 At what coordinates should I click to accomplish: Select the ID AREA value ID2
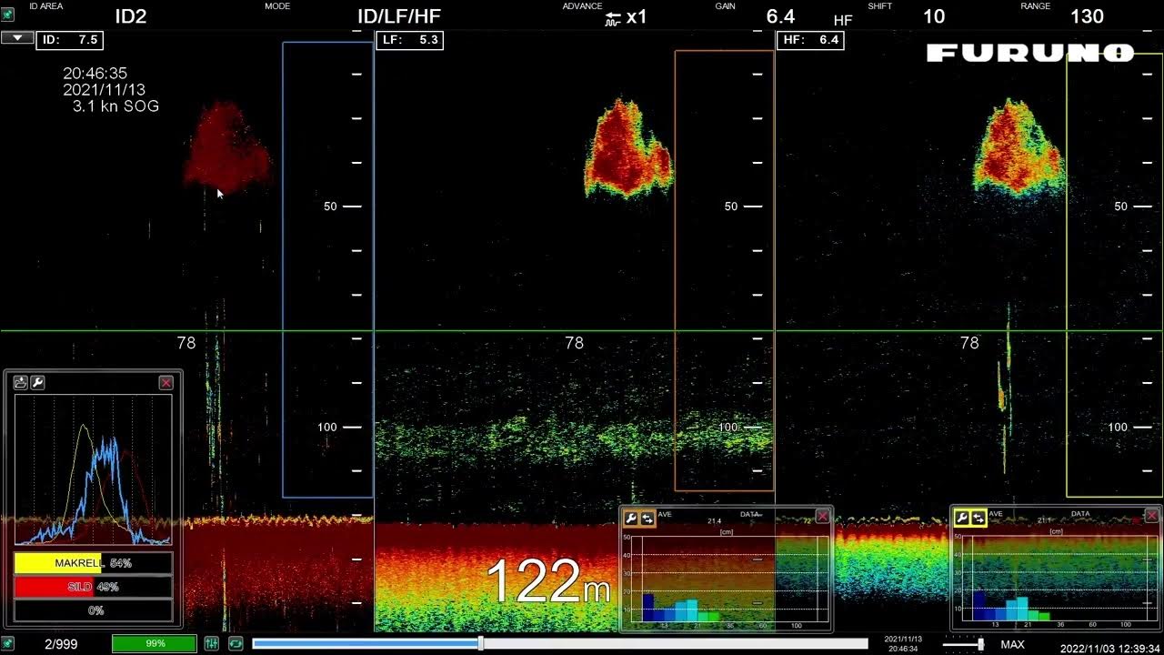tap(131, 16)
